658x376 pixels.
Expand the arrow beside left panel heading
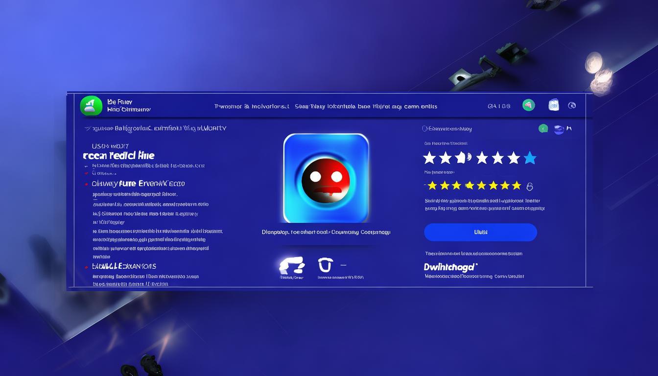point(88,129)
